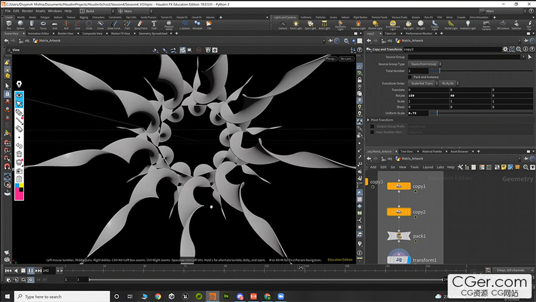Select the Box shelf tool
This screenshot has width=536, height=302.
pyautogui.click(x=9, y=24)
